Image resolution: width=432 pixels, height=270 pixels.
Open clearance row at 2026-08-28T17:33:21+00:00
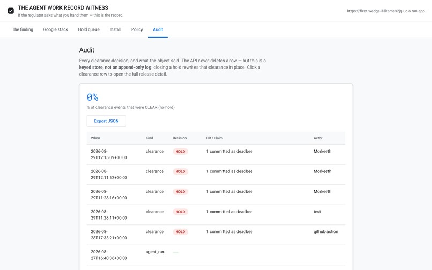tap(215, 235)
